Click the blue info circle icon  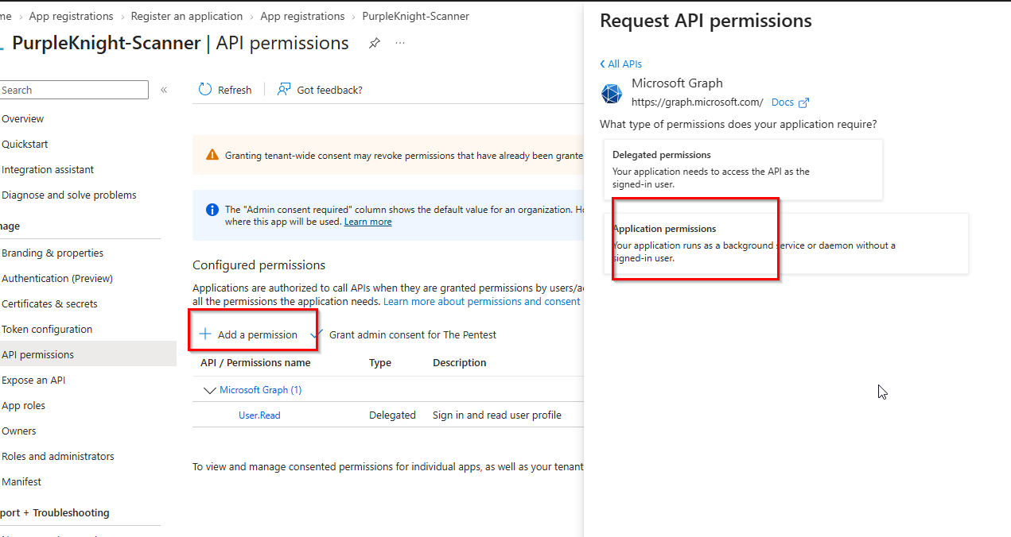(212, 210)
